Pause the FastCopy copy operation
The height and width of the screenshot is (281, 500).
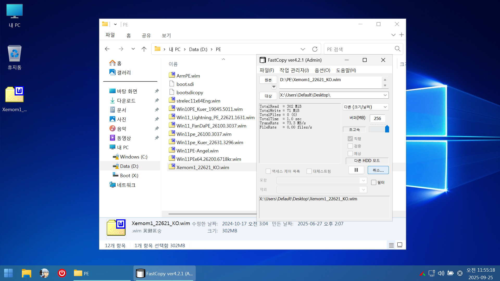click(356, 170)
